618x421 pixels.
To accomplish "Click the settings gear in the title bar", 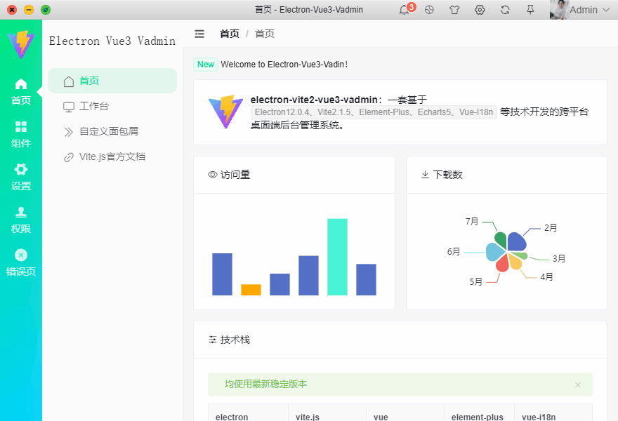I will click(x=480, y=10).
